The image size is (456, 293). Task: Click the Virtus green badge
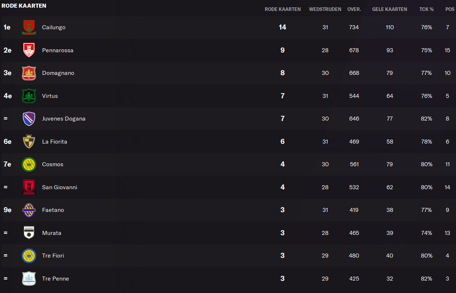click(29, 96)
